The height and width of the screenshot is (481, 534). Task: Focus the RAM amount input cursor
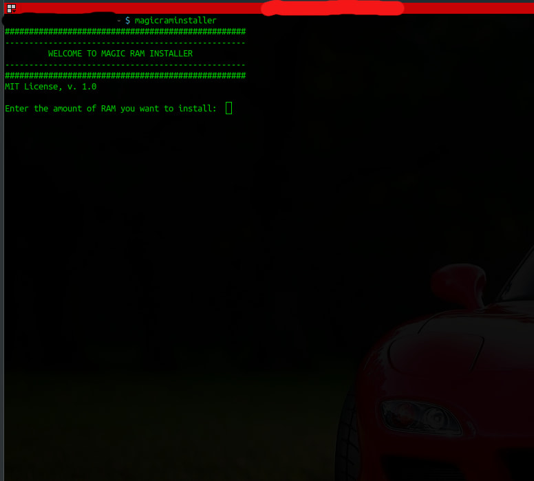[229, 108]
